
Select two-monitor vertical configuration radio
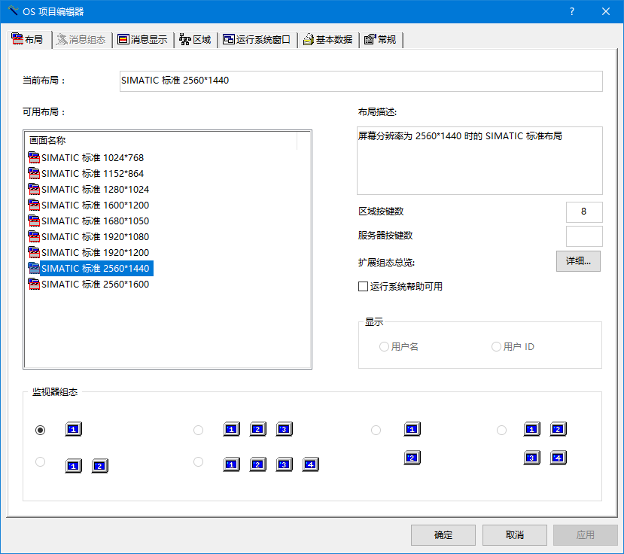[x=376, y=431]
